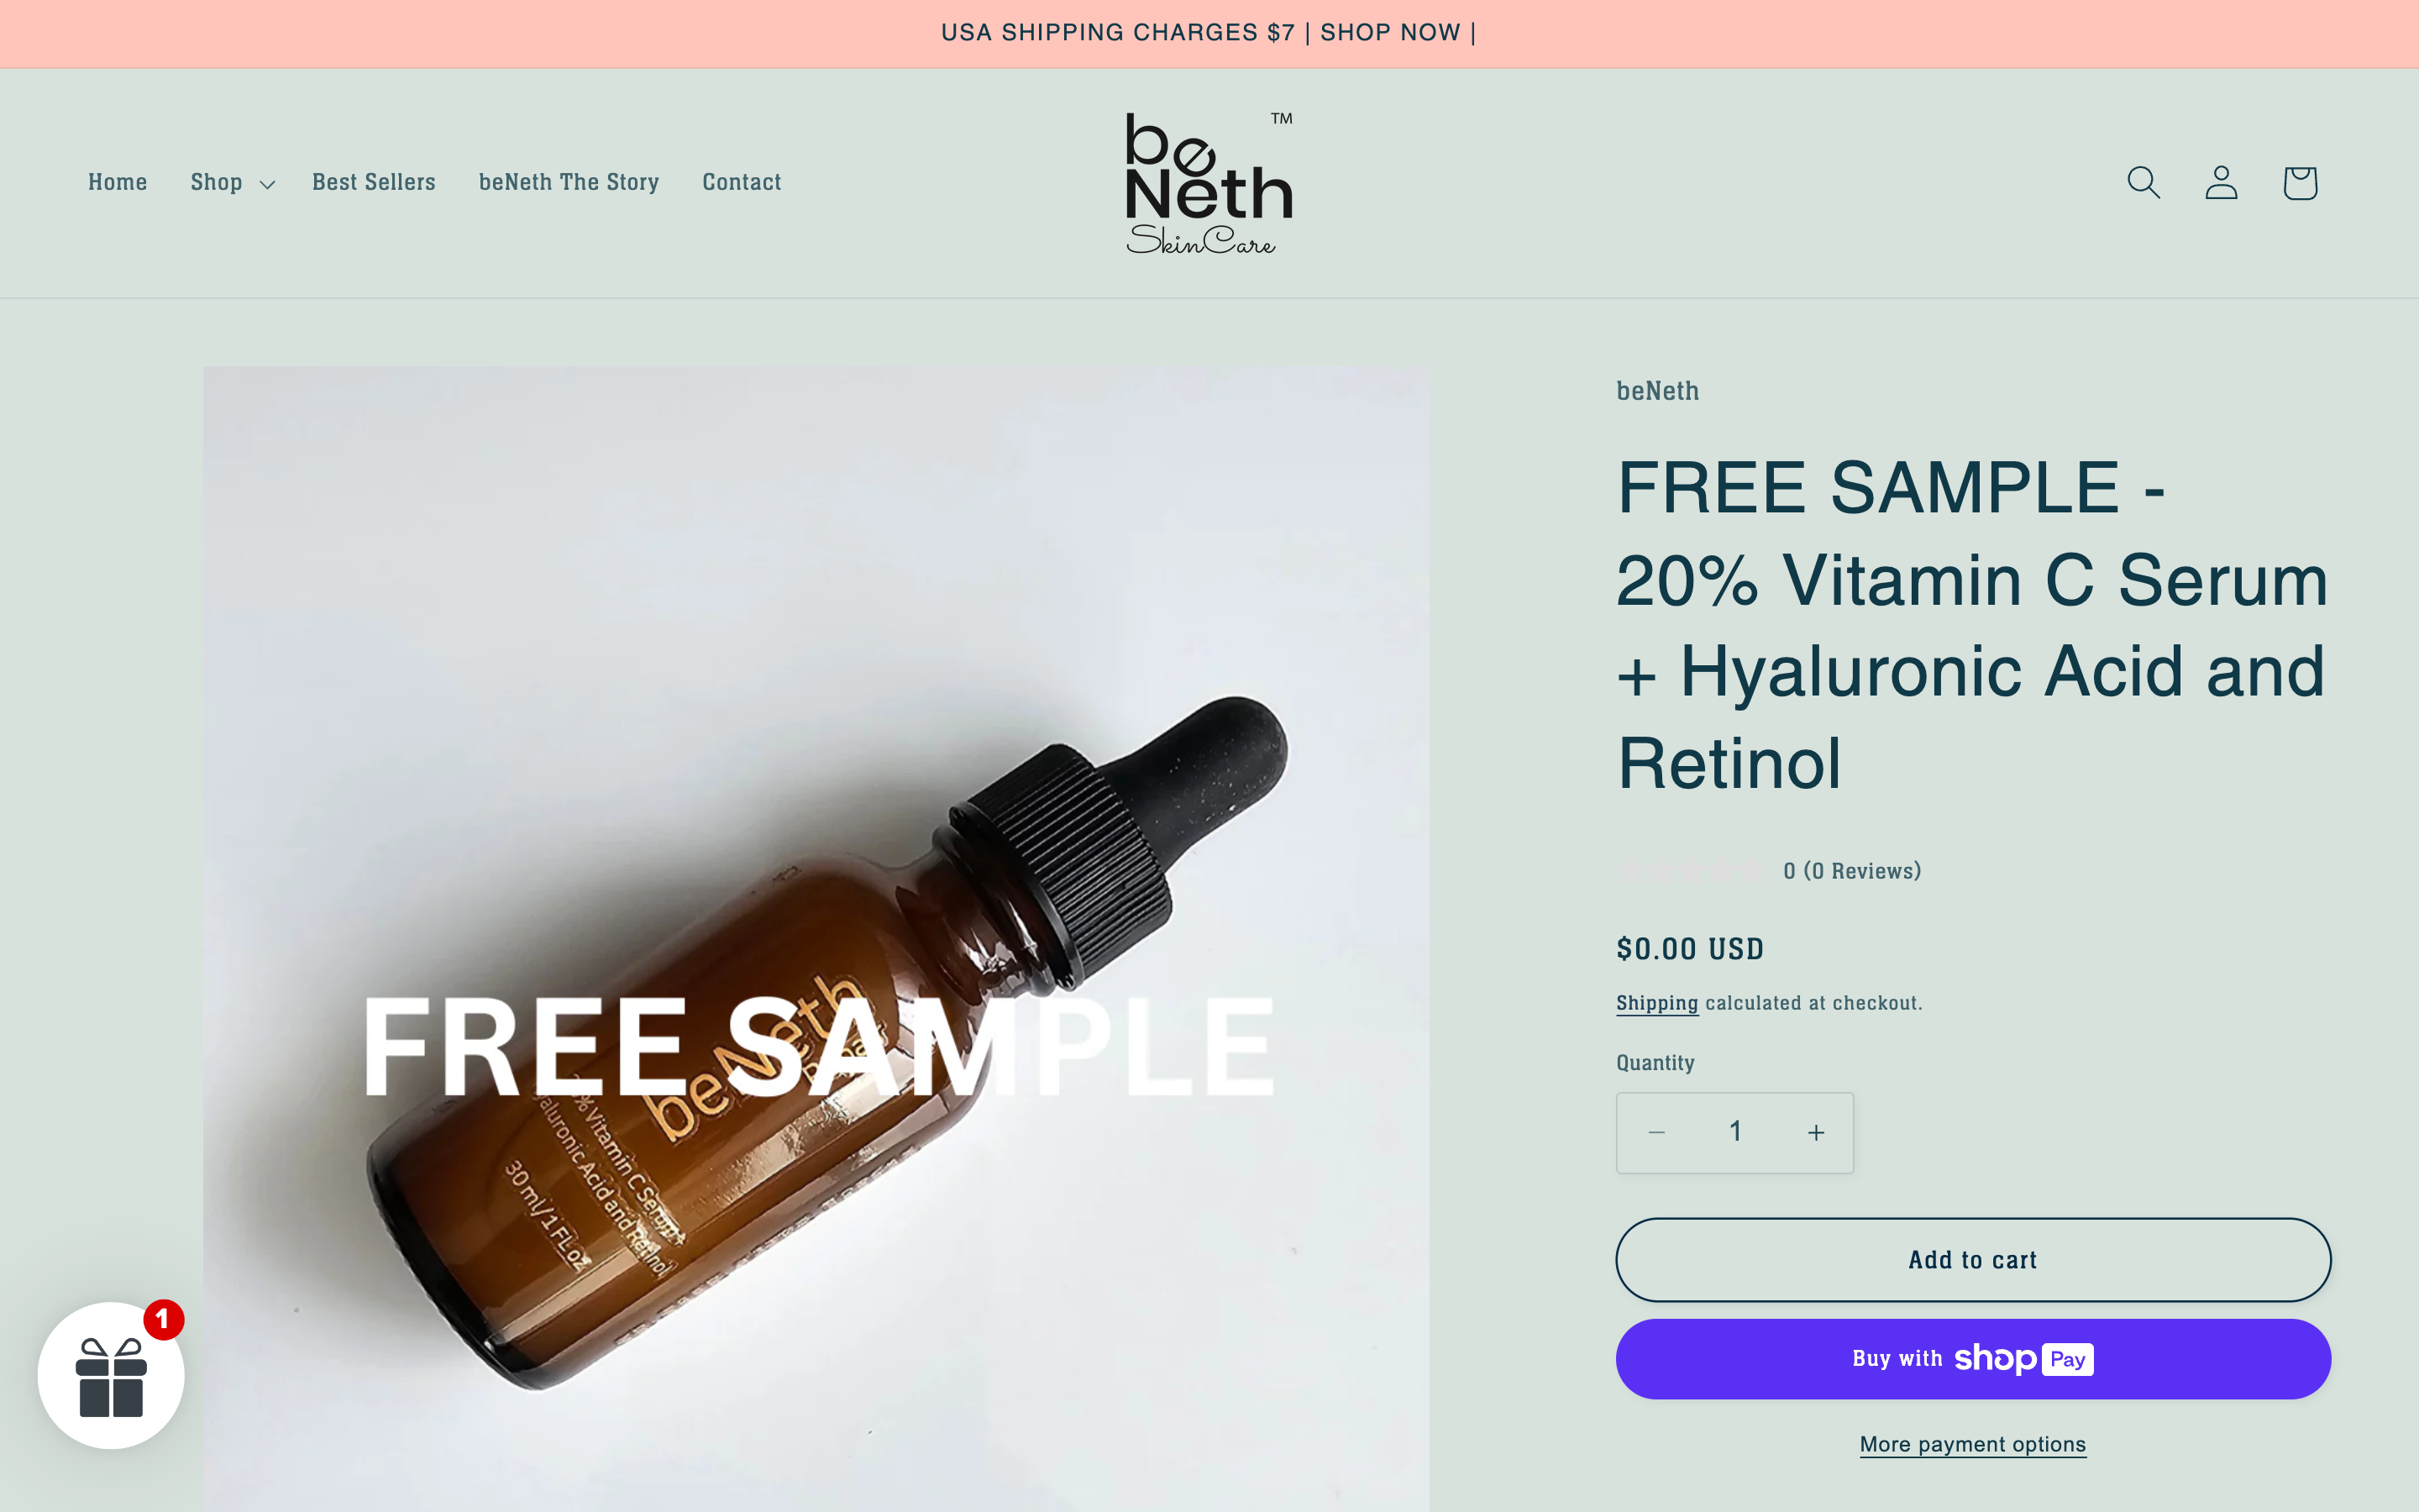
Task: Go to the Home page
Action: coord(118,182)
